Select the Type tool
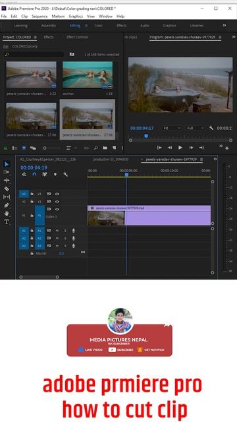Viewport: 237px width, 422px height. tap(7, 222)
